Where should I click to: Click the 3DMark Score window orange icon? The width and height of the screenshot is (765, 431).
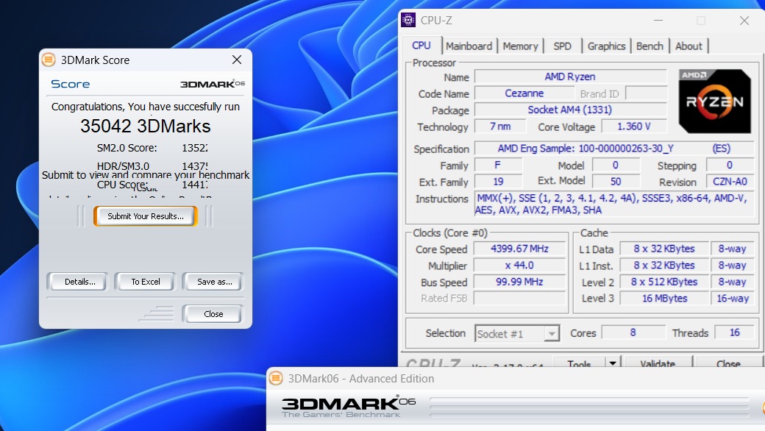point(49,60)
